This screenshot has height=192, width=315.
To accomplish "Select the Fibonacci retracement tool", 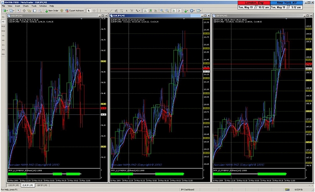I will tap(121, 11).
